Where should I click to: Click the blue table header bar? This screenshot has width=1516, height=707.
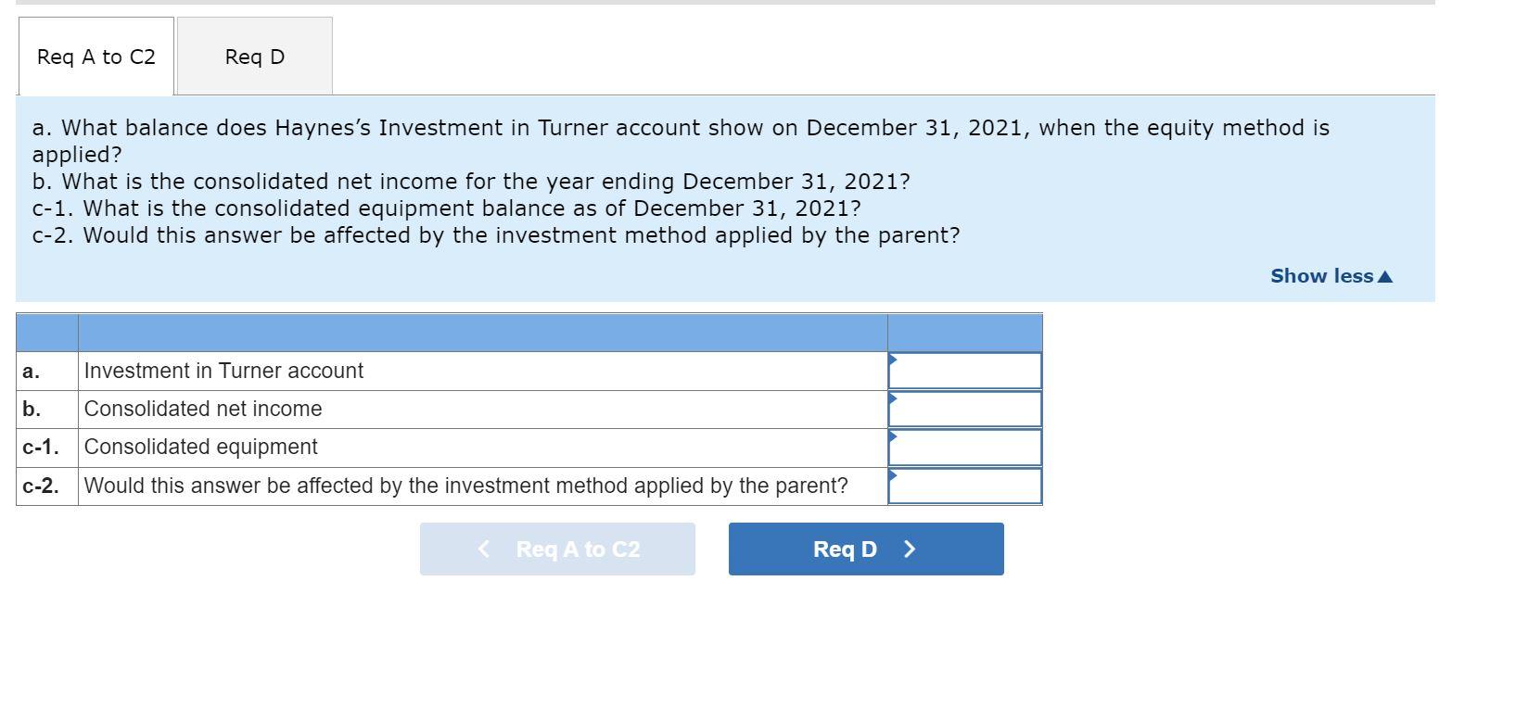tap(529, 330)
